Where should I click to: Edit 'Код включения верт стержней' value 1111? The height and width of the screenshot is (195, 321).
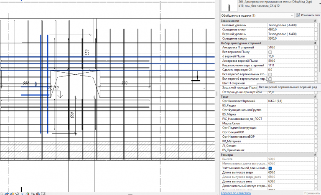click(x=291, y=65)
